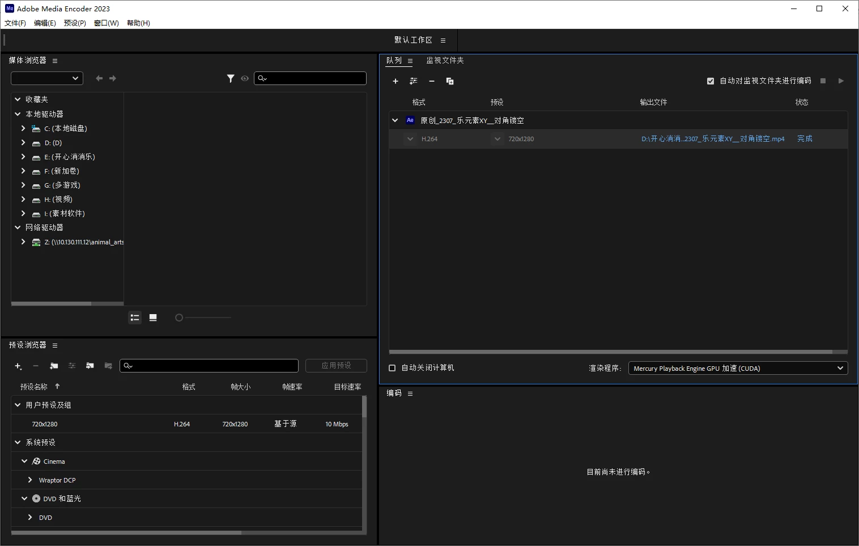Open preset settings icon
Image resolution: width=859 pixels, height=546 pixels.
[x=72, y=366]
